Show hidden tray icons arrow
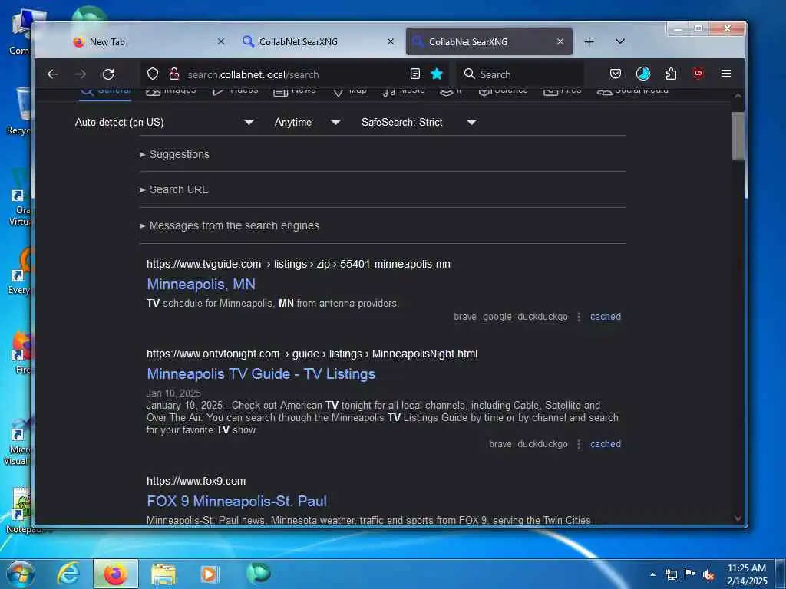This screenshot has height=589, width=786. [652, 574]
